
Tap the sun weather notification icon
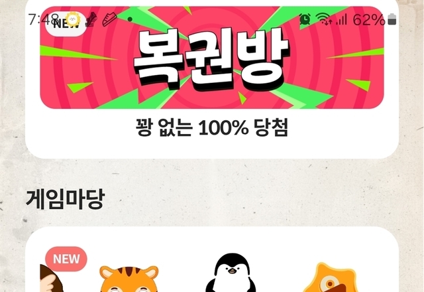tap(73, 19)
